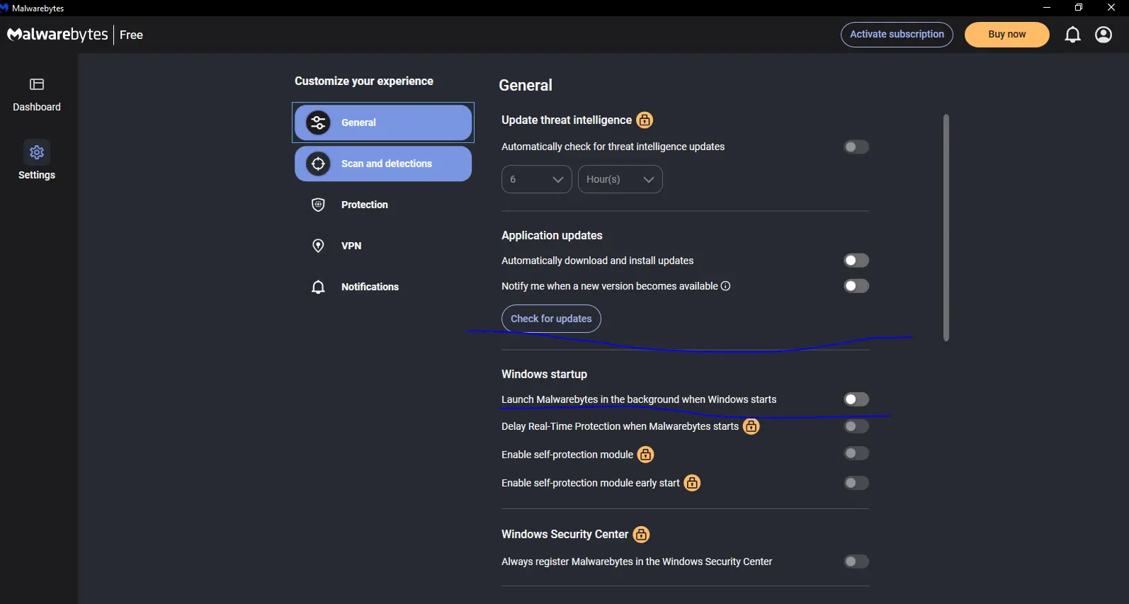Open the interval number dropdown showing 6
This screenshot has width=1129, height=604.
point(536,179)
